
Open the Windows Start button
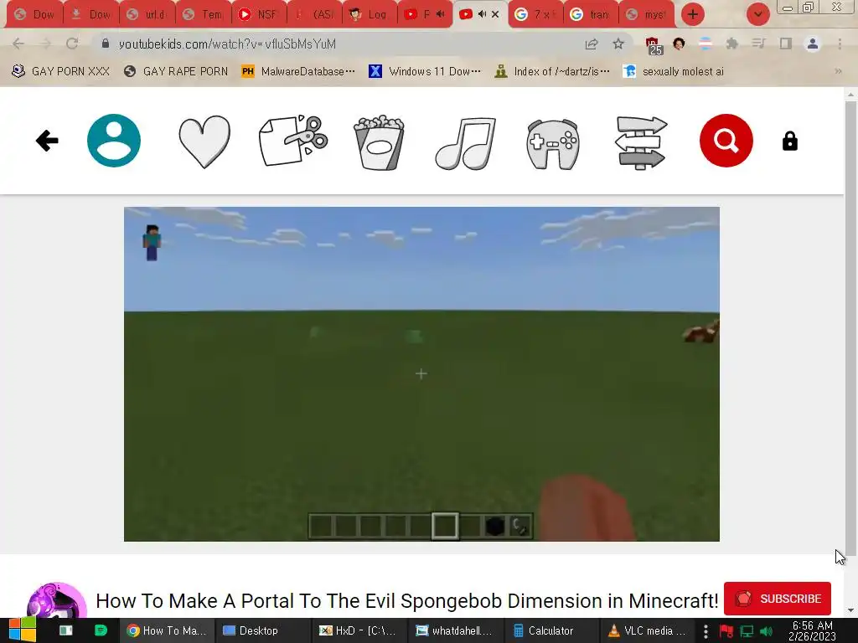pyautogui.click(x=23, y=630)
